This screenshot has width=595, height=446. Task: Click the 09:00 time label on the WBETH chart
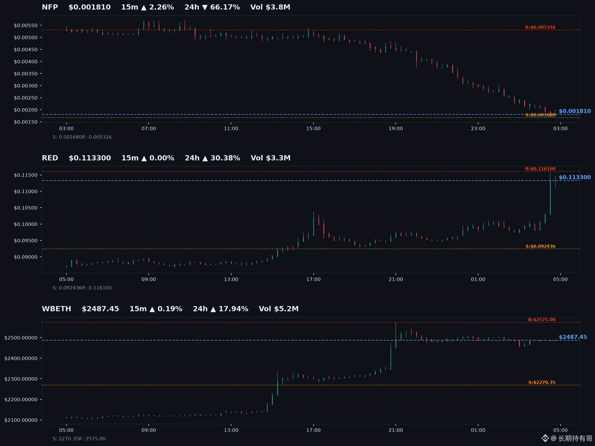coord(149,430)
